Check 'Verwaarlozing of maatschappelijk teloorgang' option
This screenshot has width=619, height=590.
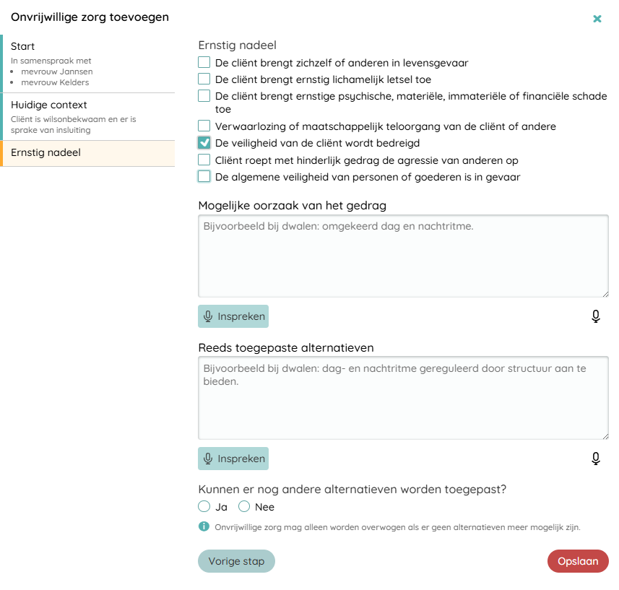coord(204,126)
